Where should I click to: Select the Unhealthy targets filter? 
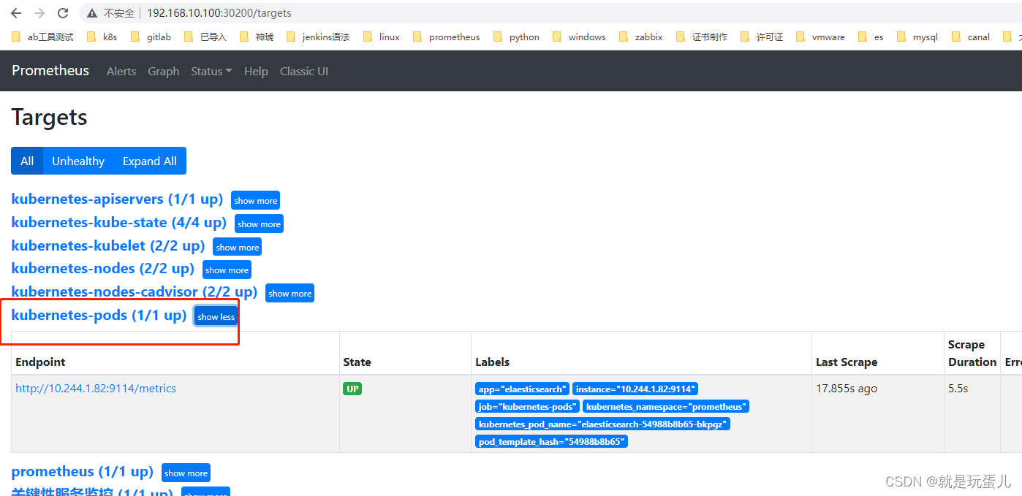pyautogui.click(x=77, y=161)
